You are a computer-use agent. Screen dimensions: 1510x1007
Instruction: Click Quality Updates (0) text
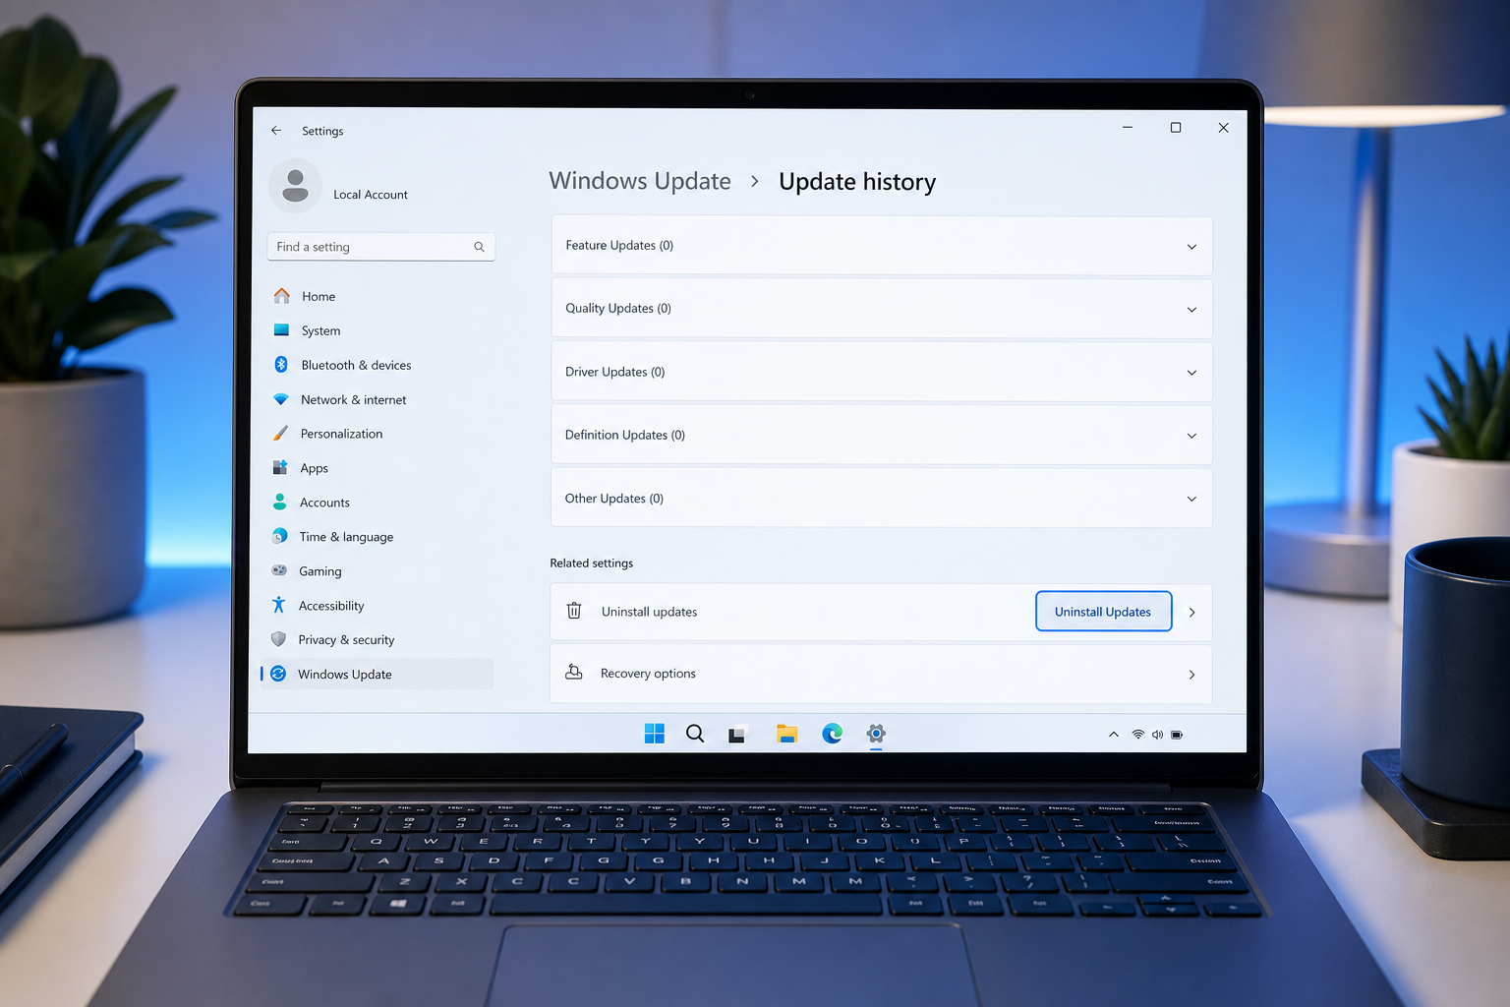click(618, 309)
